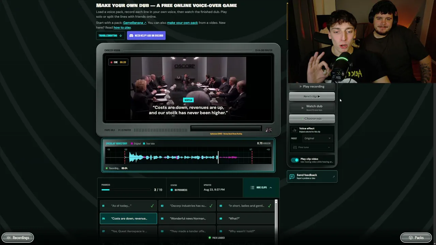Viewport: 436px width, 245px height.
Task: Click the arrow icon on Send feedback
Action: pos(333,176)
